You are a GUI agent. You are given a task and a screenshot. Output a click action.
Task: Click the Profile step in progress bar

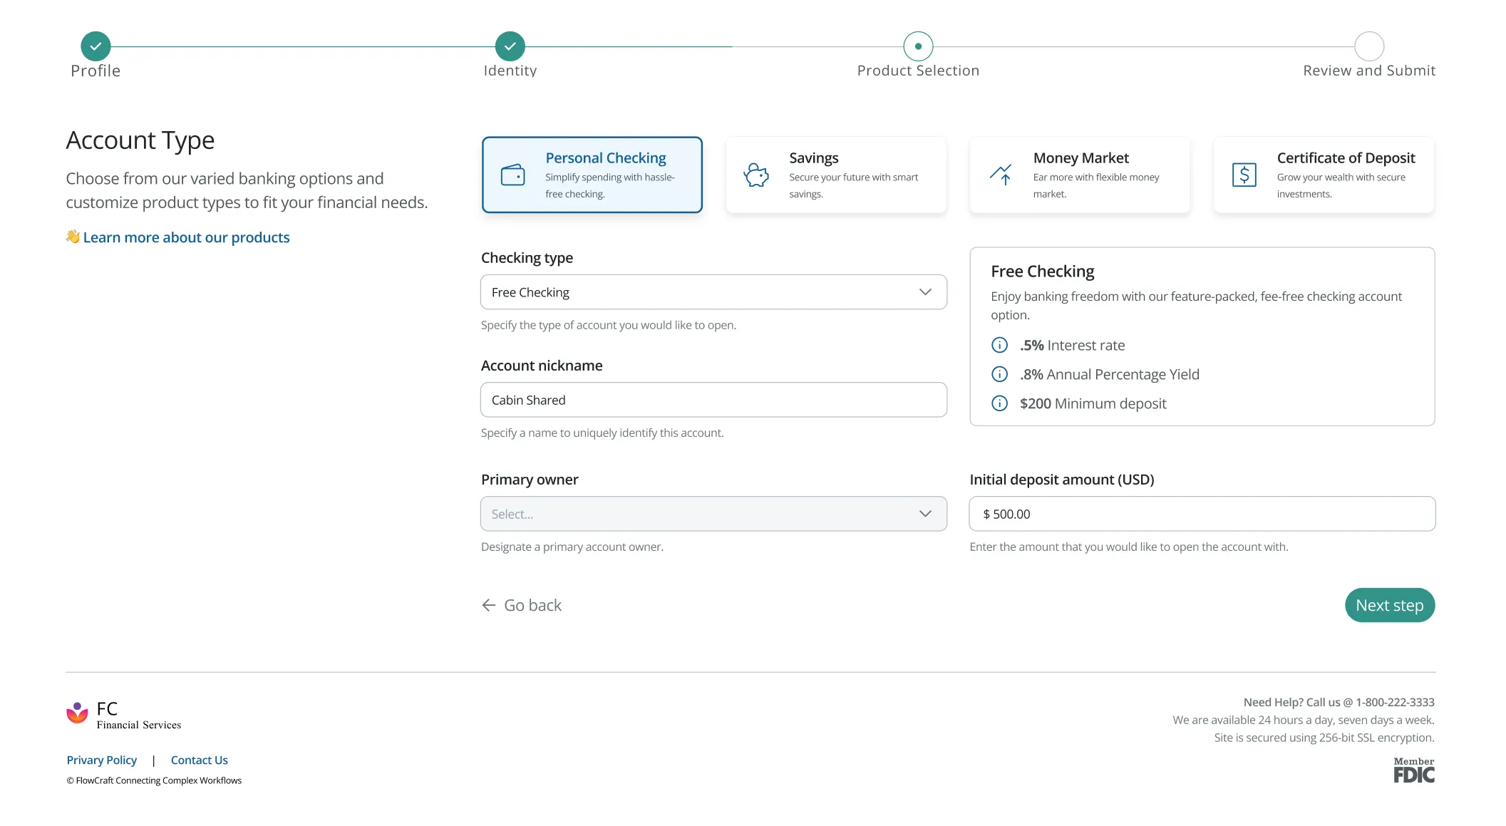click(96, 46)
